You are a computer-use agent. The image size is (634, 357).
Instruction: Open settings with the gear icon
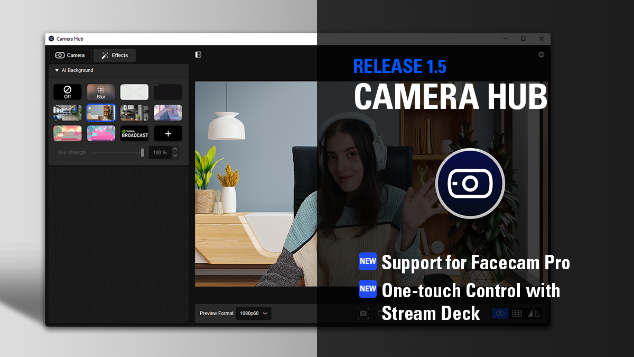[x=541, y=54]
